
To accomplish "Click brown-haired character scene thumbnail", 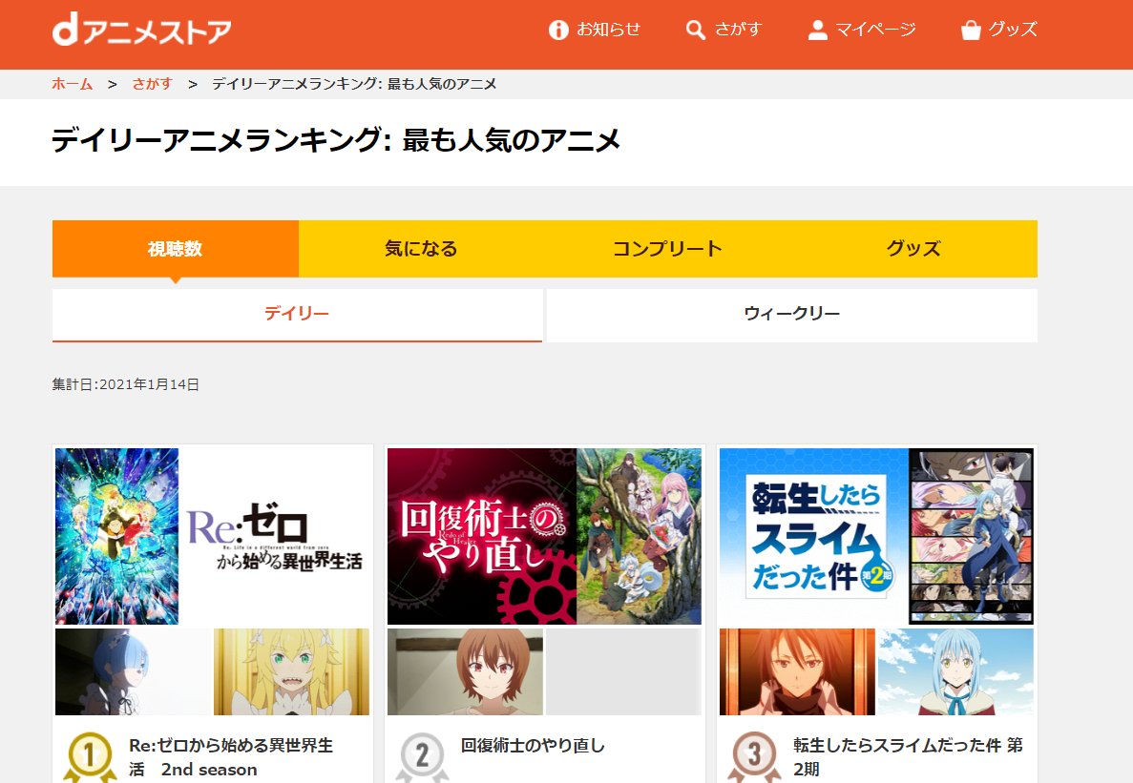I will (x=465, y=671).
